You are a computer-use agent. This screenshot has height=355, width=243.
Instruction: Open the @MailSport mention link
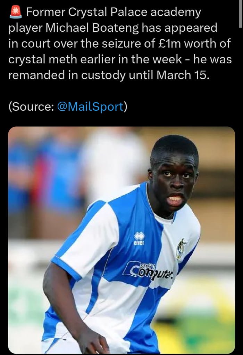click(x=90, y=106)
